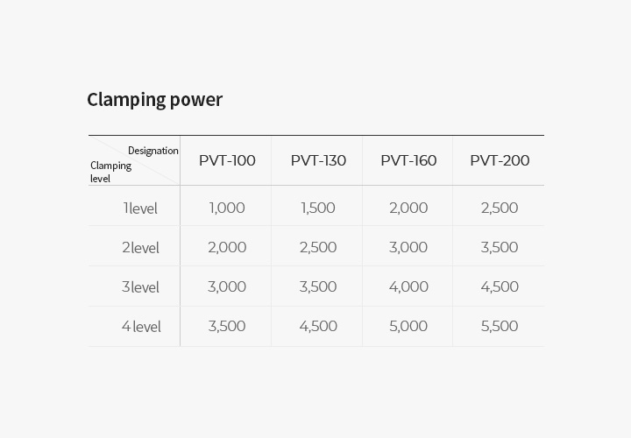Click PVT-200 1 level value 2,500
This screenshot has height=438, width=631.
tap(500, 208)
